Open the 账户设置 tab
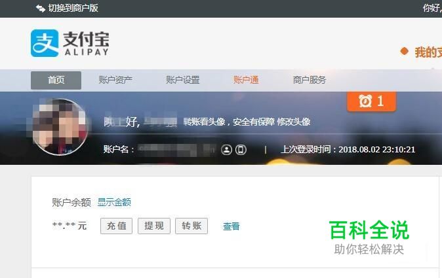Screen dimensions: 442x278 [x=183, y=80]
